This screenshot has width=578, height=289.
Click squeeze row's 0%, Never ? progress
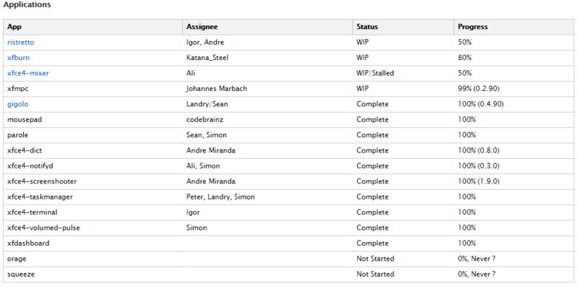(x=477, y=274)
